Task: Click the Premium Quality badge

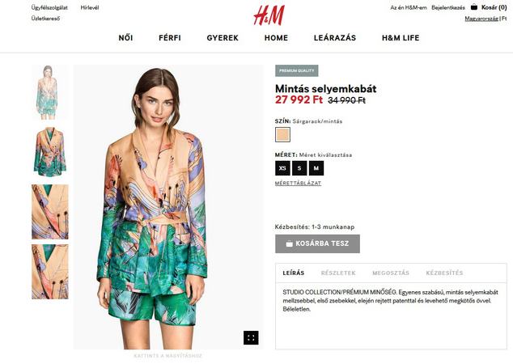Action: (296, 70)
